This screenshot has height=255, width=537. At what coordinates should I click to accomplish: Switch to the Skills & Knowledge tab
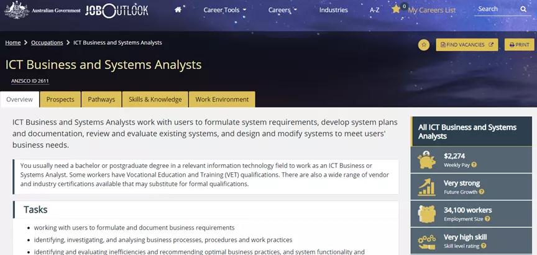(155, 100)
